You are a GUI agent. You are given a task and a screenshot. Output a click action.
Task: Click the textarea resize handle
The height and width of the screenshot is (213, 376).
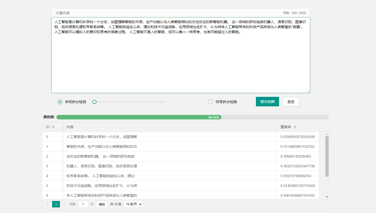pyautogui.click(x=308, y=91)
